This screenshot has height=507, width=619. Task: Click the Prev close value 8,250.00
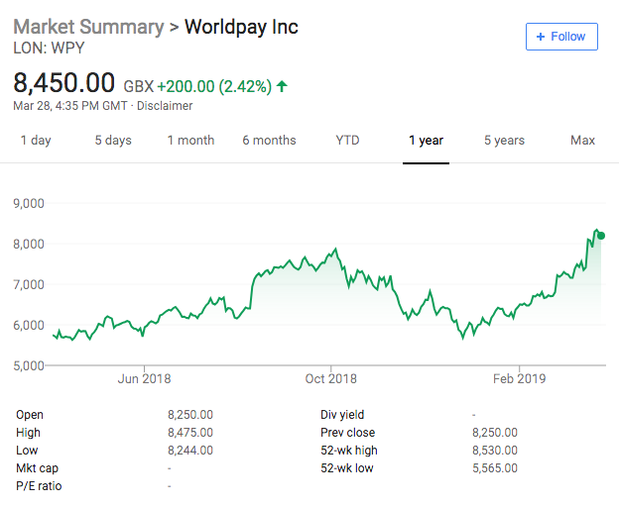pyautogui.click(x=495, y=432)
